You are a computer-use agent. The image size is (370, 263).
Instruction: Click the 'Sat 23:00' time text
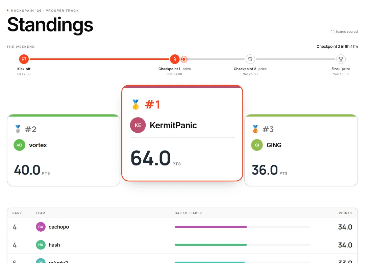pos(250,74)
